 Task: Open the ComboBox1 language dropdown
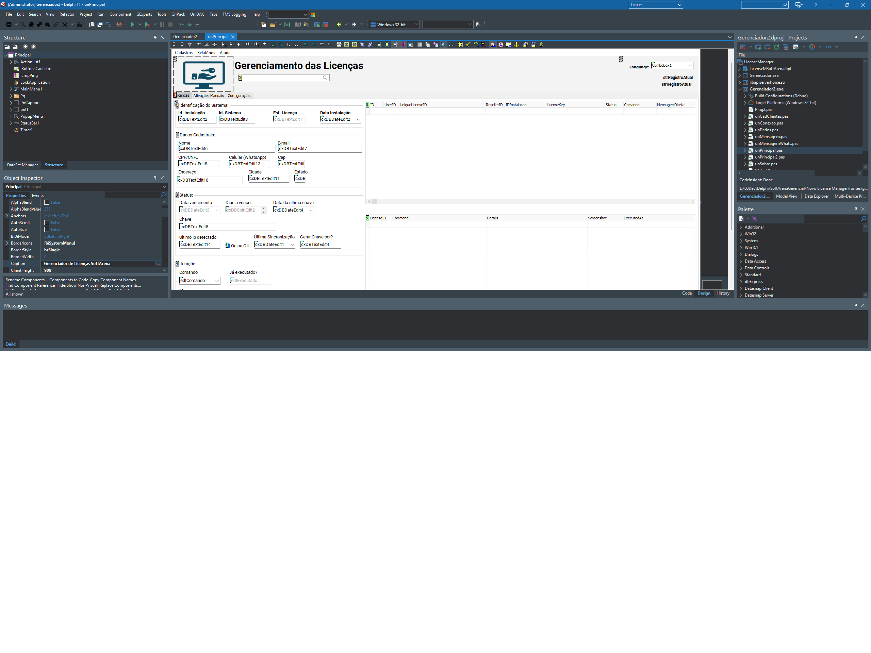(690, 65)
